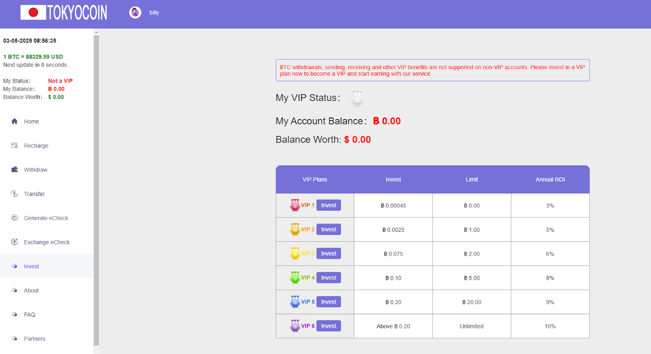Click the Invest sidebar icon
This screenshot has width=651, height=354.
tap(15, 266)
